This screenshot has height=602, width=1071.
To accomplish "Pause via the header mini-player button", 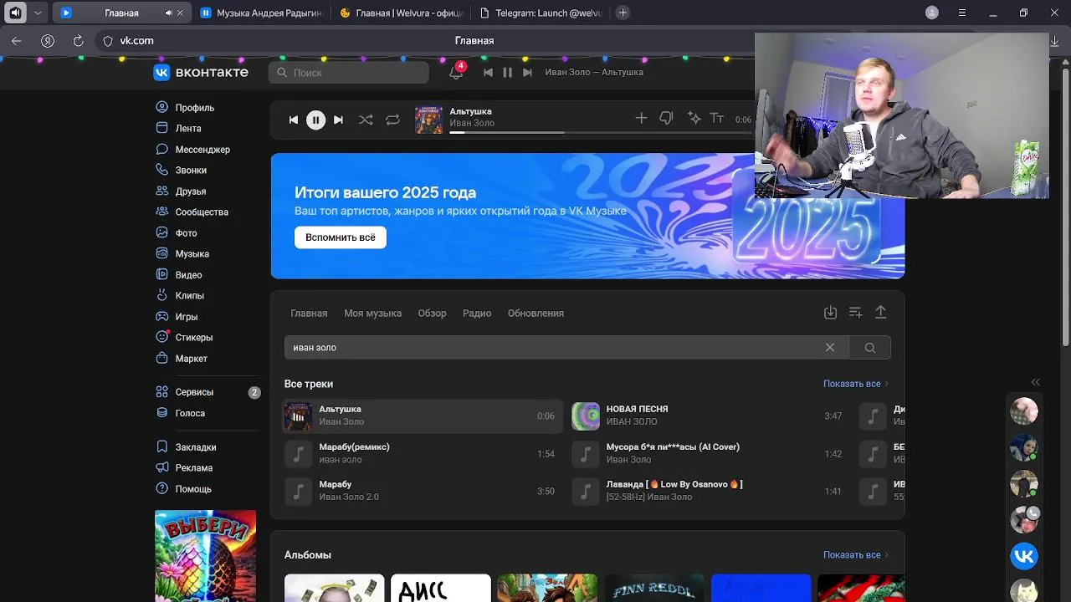I will point(507,73).
